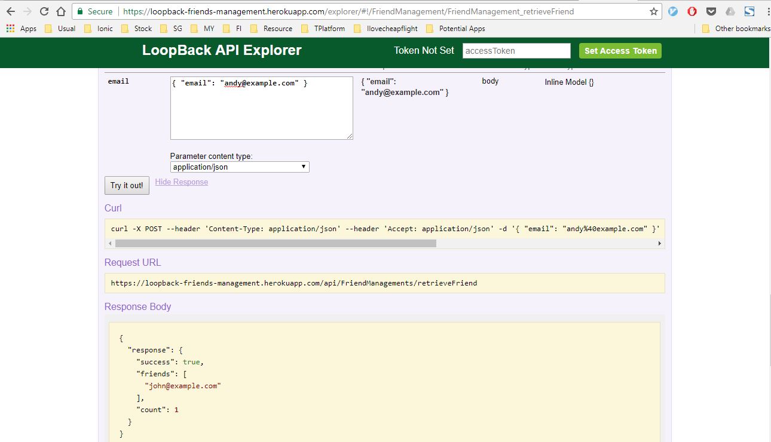Go to the browser home page
Image resolution: width=771 pixels, height=442 pixels.
(x=60, y=11)
